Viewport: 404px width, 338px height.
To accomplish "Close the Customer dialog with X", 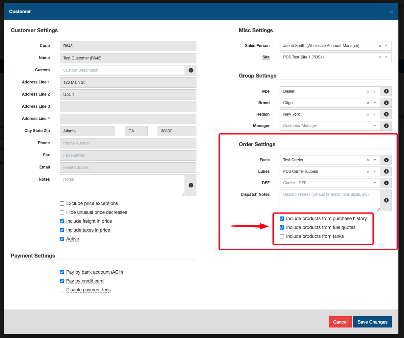I will (x=391, y=11).
